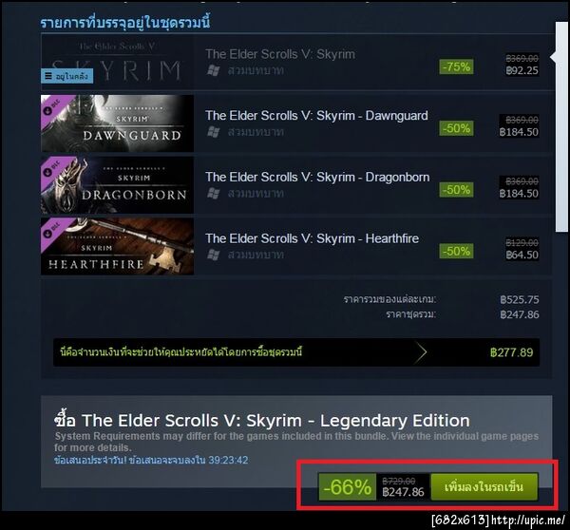Open the Dawnguard banner thumbnail
The width and height of the screenshot is (570, 530).
click(117, 123)
